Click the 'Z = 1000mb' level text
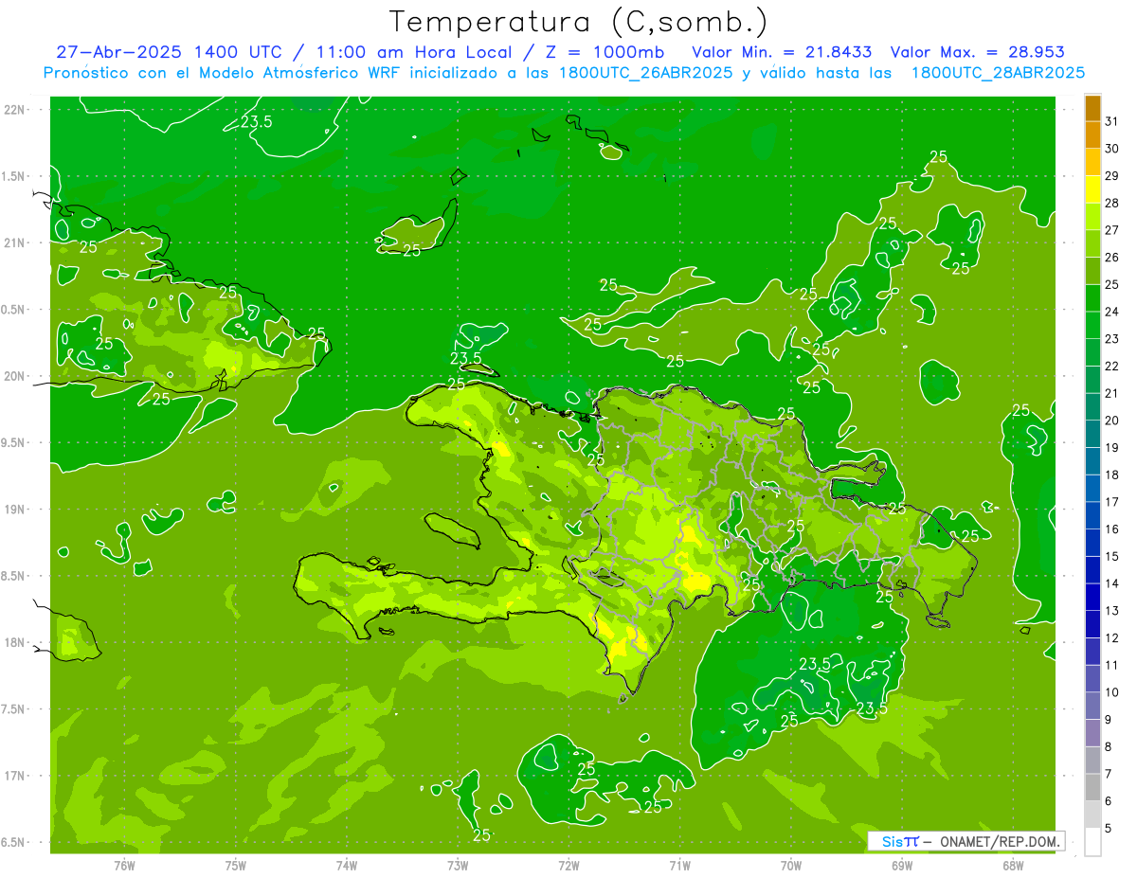Viewport: 1137px width, 878px height. [x=605, y=52]
